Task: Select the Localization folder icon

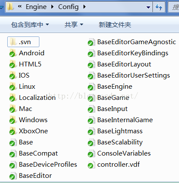Action: coord(13,98)
